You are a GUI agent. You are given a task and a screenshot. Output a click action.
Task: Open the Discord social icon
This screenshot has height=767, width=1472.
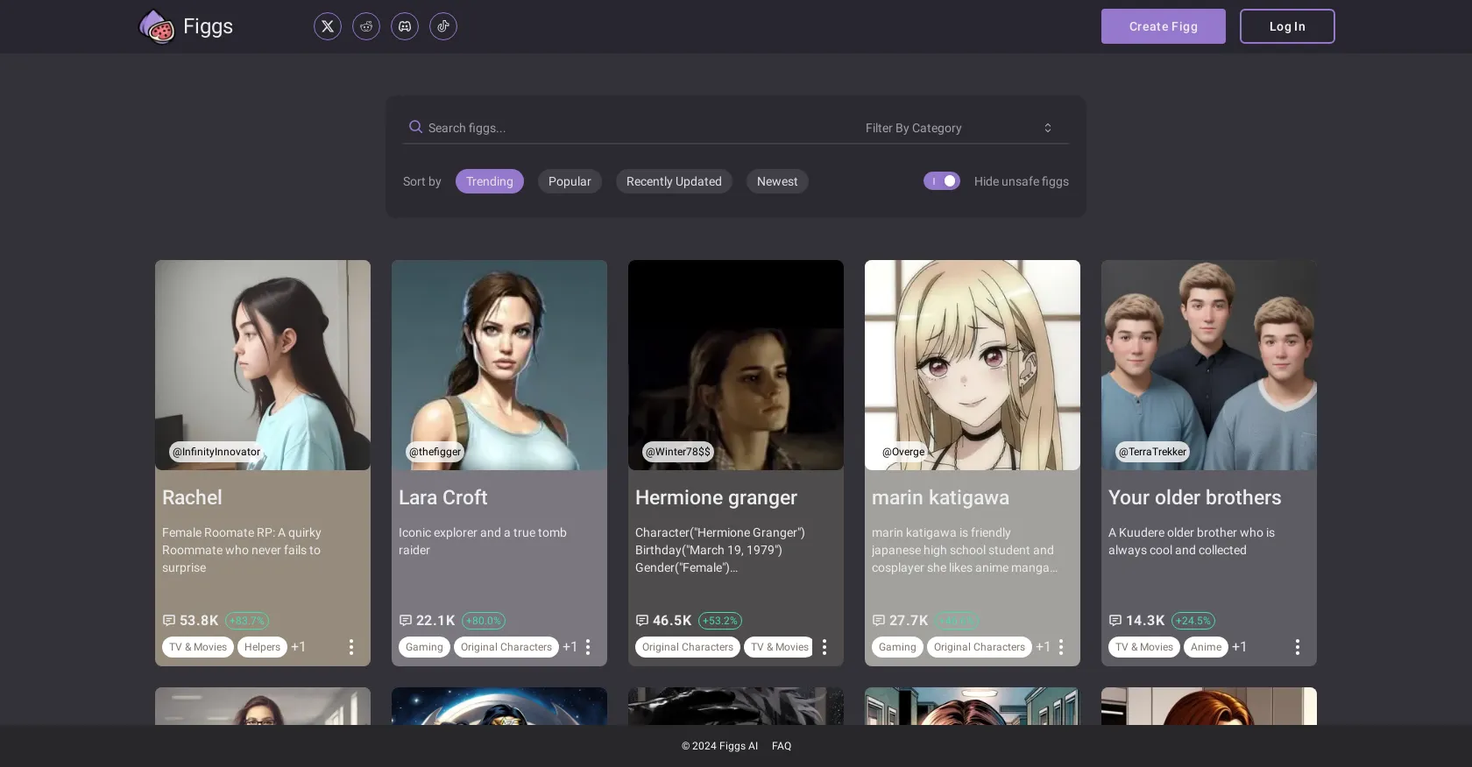(405, 26)
